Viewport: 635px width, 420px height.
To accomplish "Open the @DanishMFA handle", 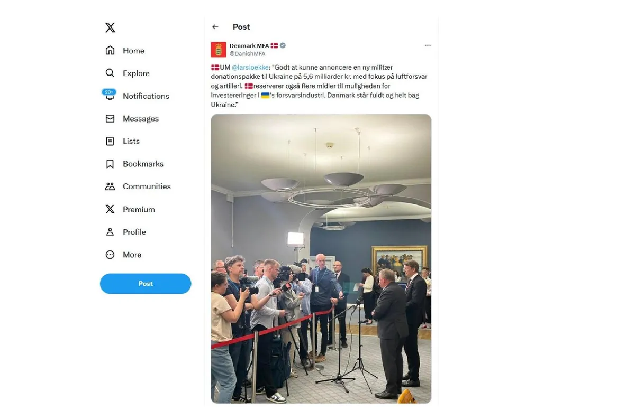I will click(247, 54).
